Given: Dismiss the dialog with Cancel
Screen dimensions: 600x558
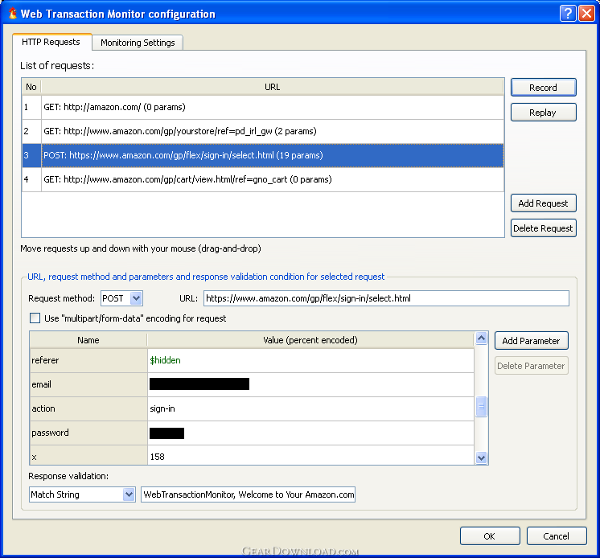Looking at the screenshot, I should click(x=557, y=536).
